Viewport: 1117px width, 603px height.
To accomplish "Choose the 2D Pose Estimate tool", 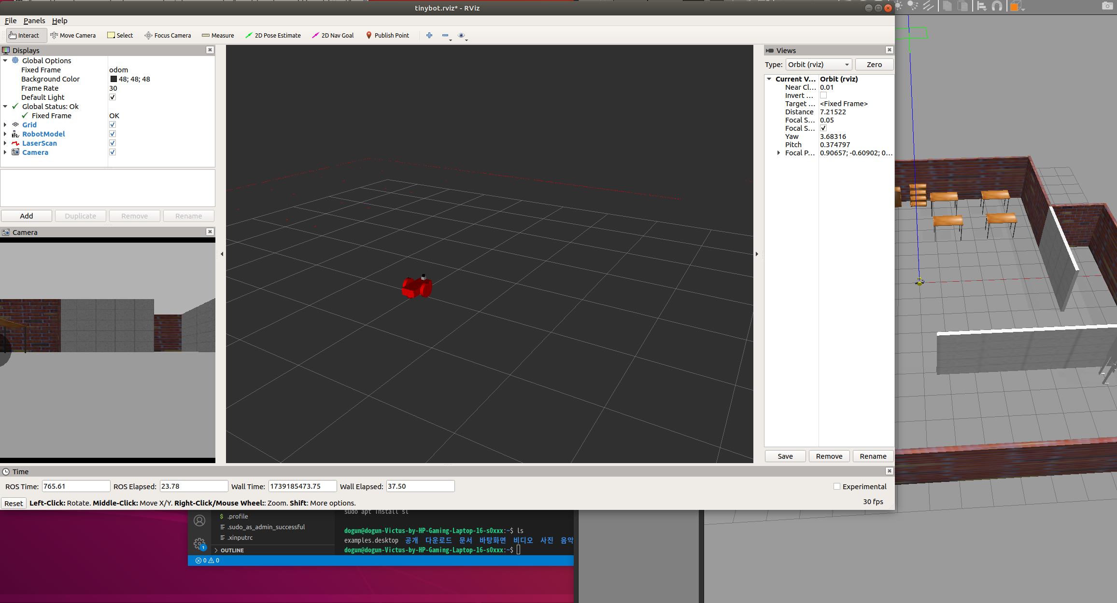I will (x=273, y=35).
